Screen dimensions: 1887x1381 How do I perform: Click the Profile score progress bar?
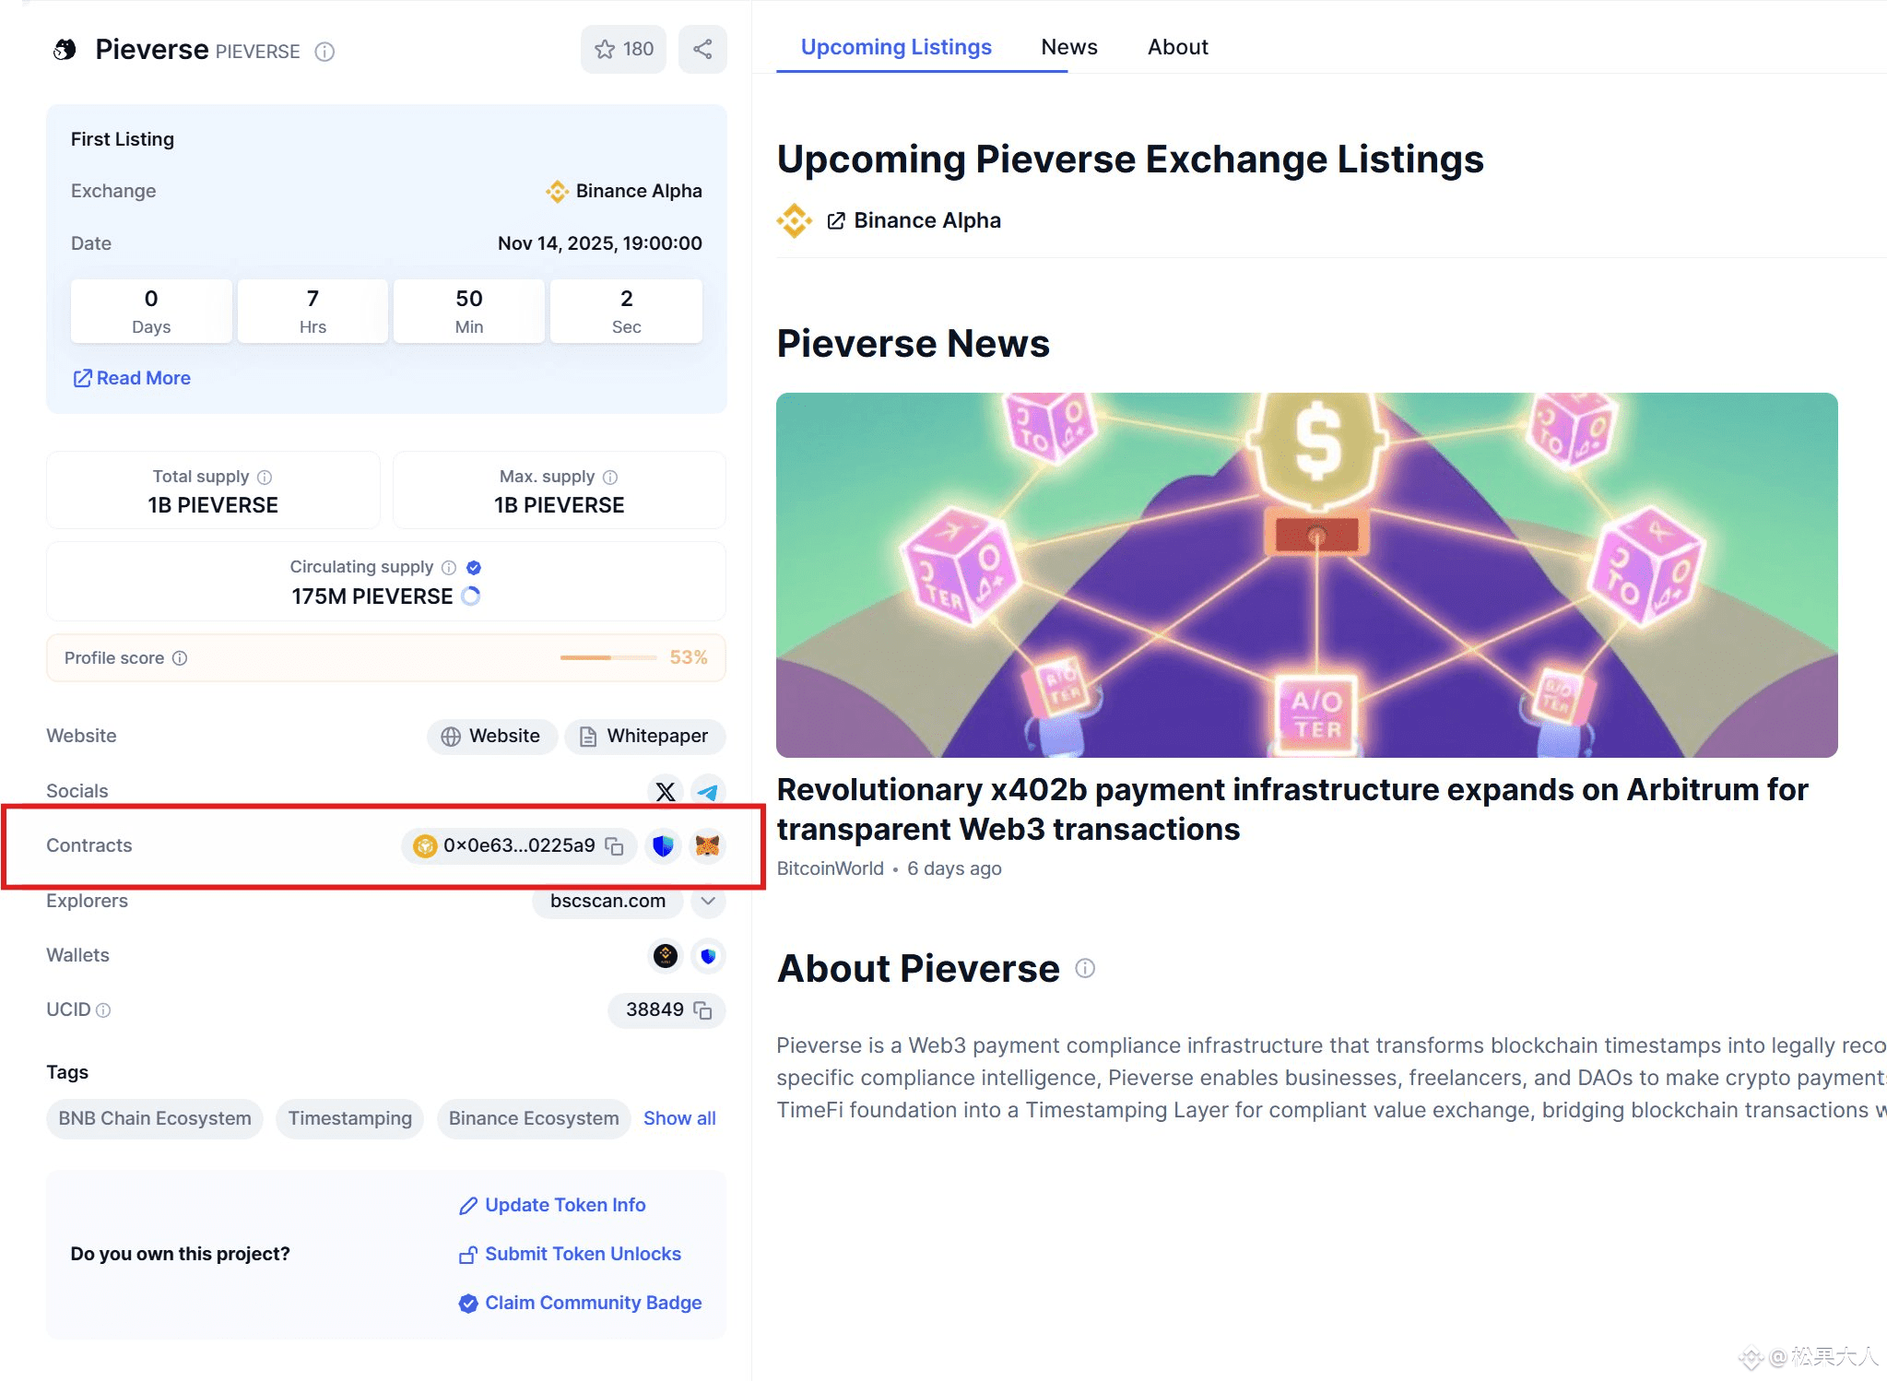[607, 657]
